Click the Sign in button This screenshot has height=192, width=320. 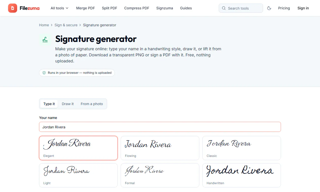[303, 8]
